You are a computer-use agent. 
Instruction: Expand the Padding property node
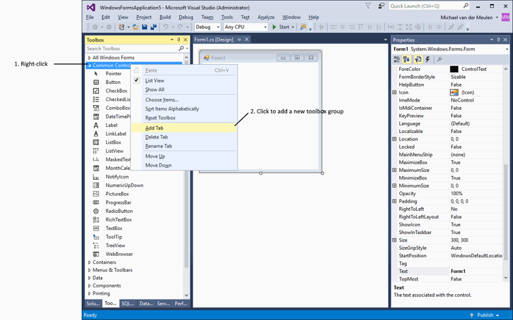tap(394, 201)
